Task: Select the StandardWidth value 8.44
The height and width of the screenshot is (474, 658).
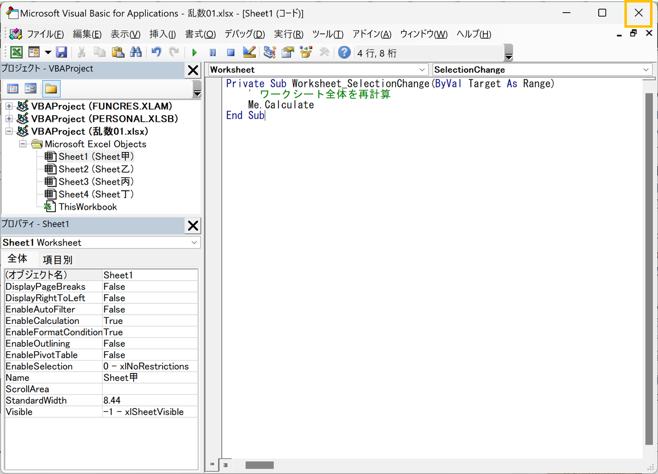Action: tap(150, 400)
